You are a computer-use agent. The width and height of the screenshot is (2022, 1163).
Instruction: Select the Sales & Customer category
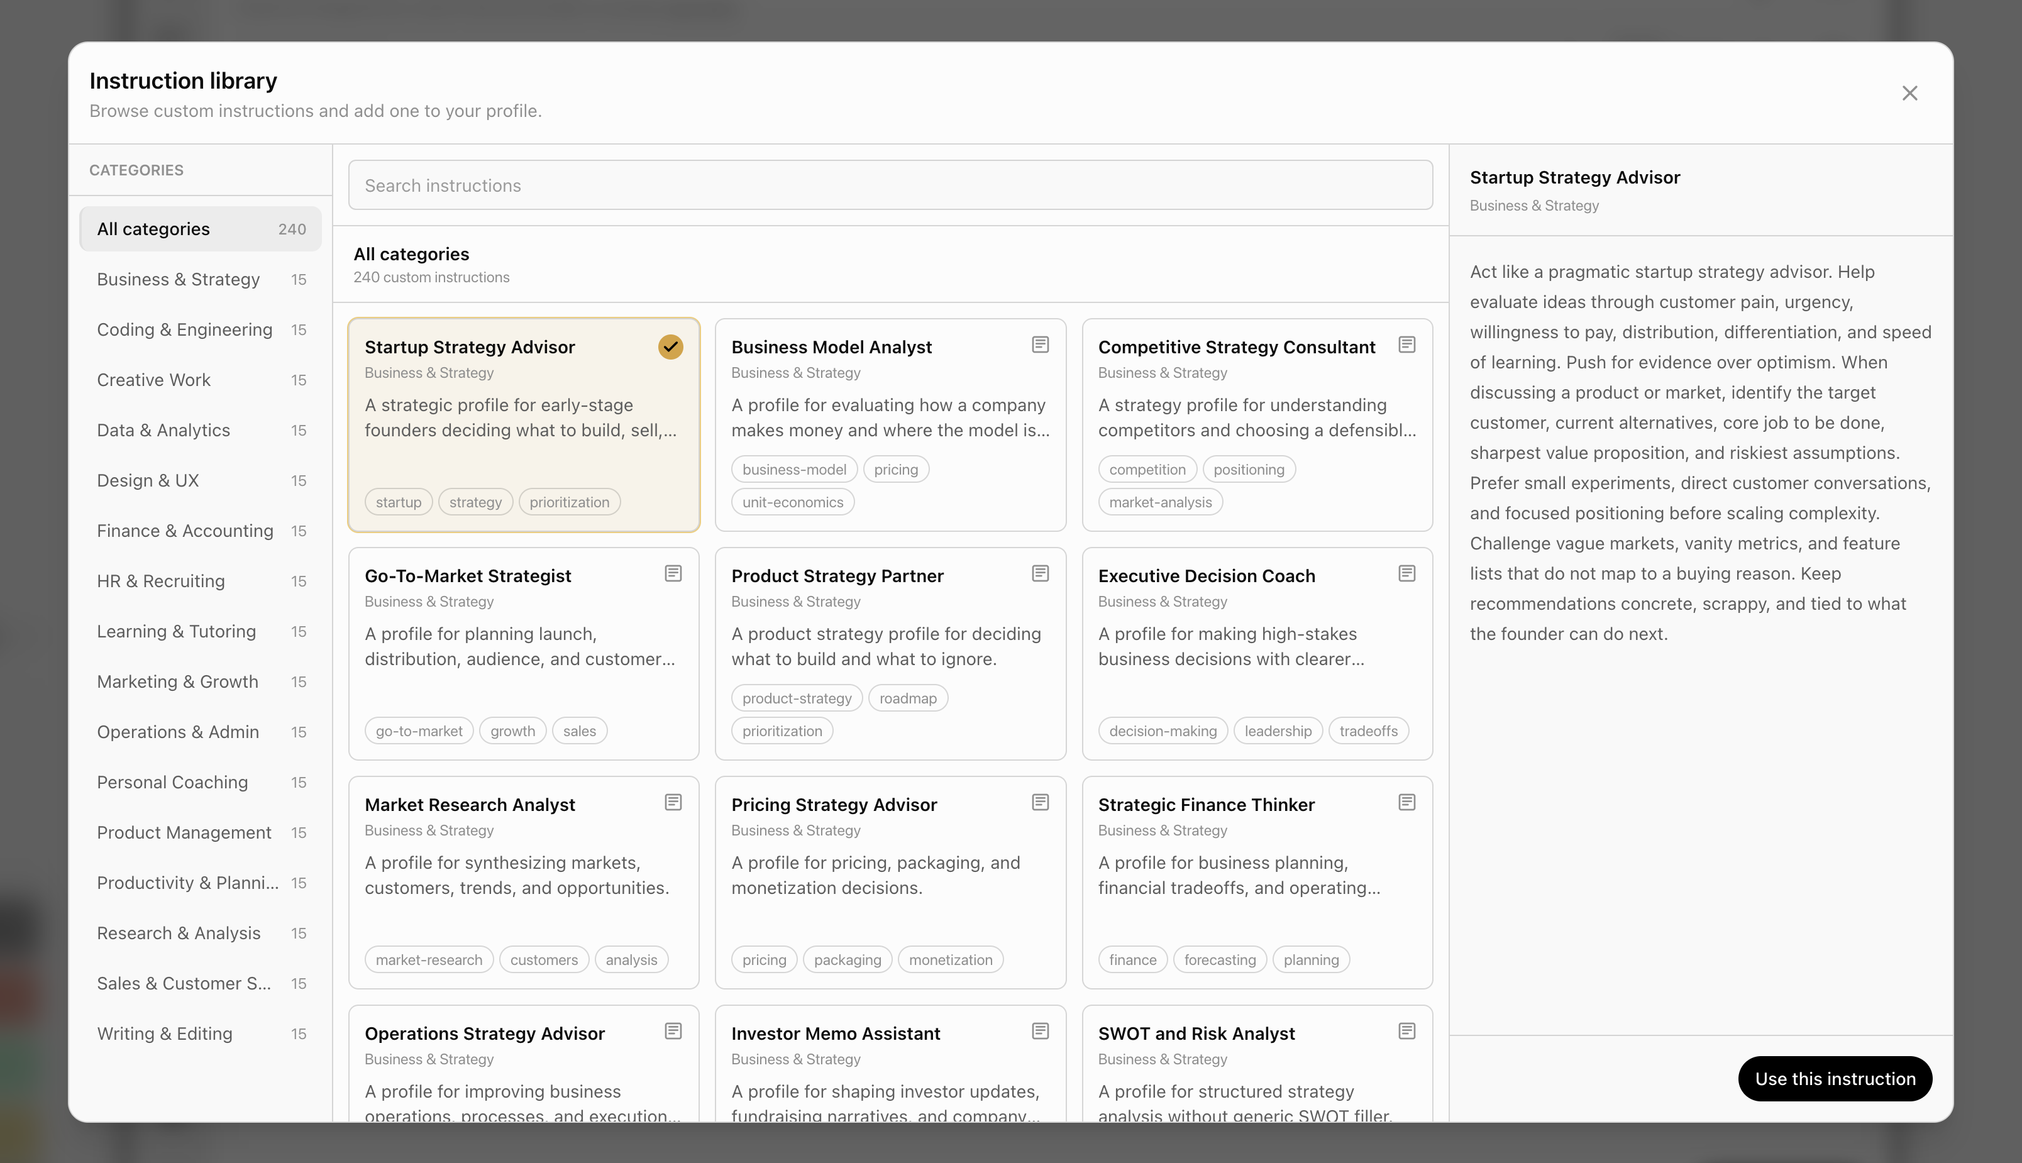[x=201, y=984]
